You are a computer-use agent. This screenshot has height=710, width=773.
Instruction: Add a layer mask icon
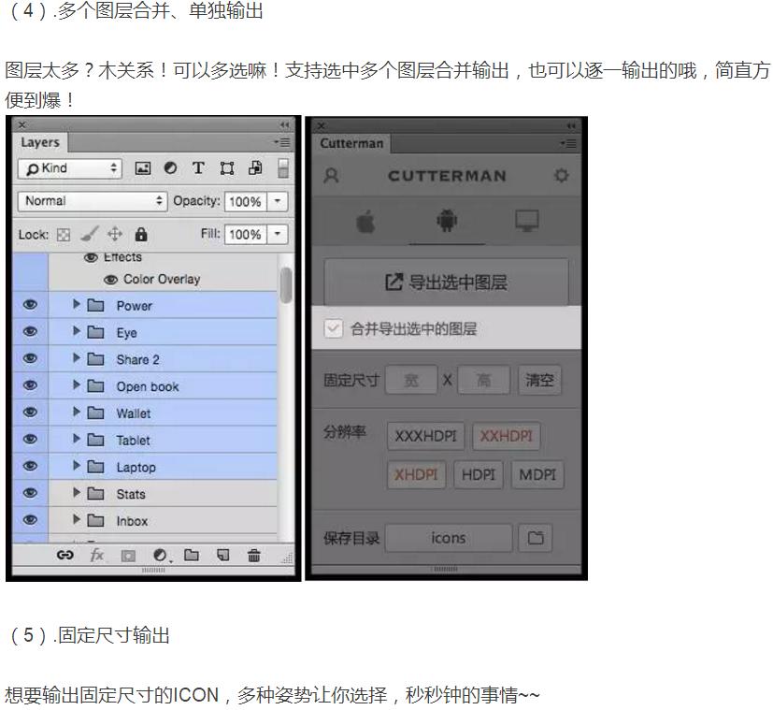click(x=127, y=556)
